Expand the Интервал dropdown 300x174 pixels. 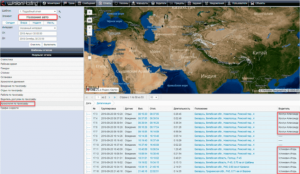coord(37,28)
